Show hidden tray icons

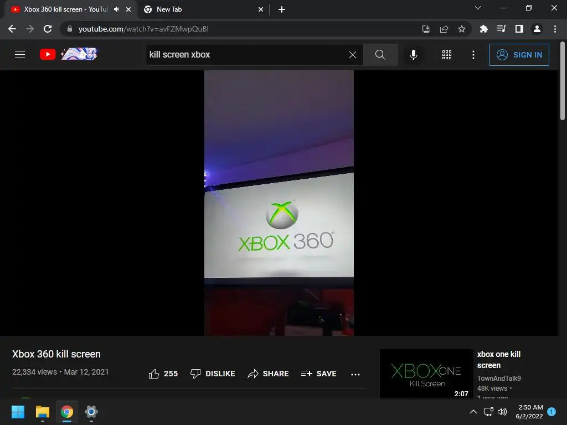click(473, 412)
